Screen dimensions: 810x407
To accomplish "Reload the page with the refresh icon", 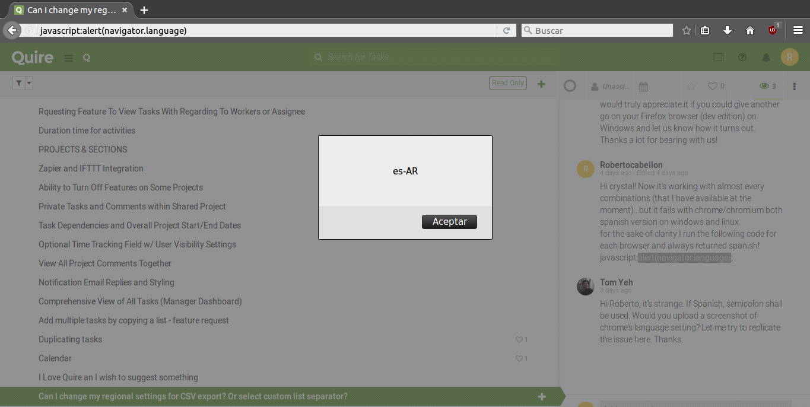I will pyautogui.click(x=506, y=30).
